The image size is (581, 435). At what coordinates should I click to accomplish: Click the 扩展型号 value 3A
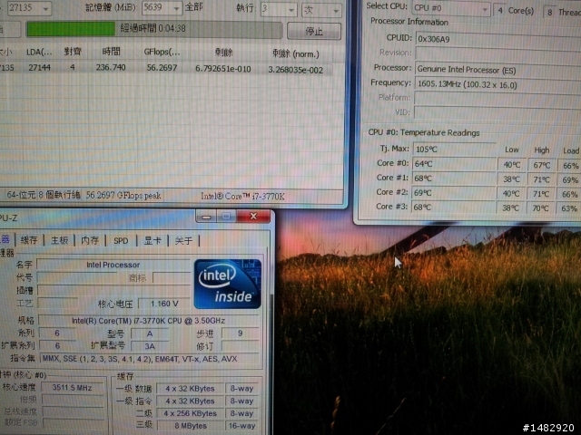(x=150, y=346)
